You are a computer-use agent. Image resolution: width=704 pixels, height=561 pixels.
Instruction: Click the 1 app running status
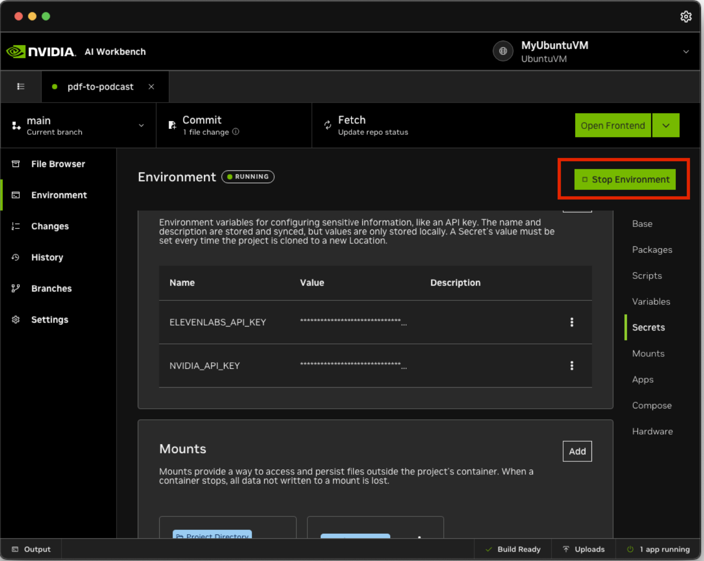tap(658, 549)
